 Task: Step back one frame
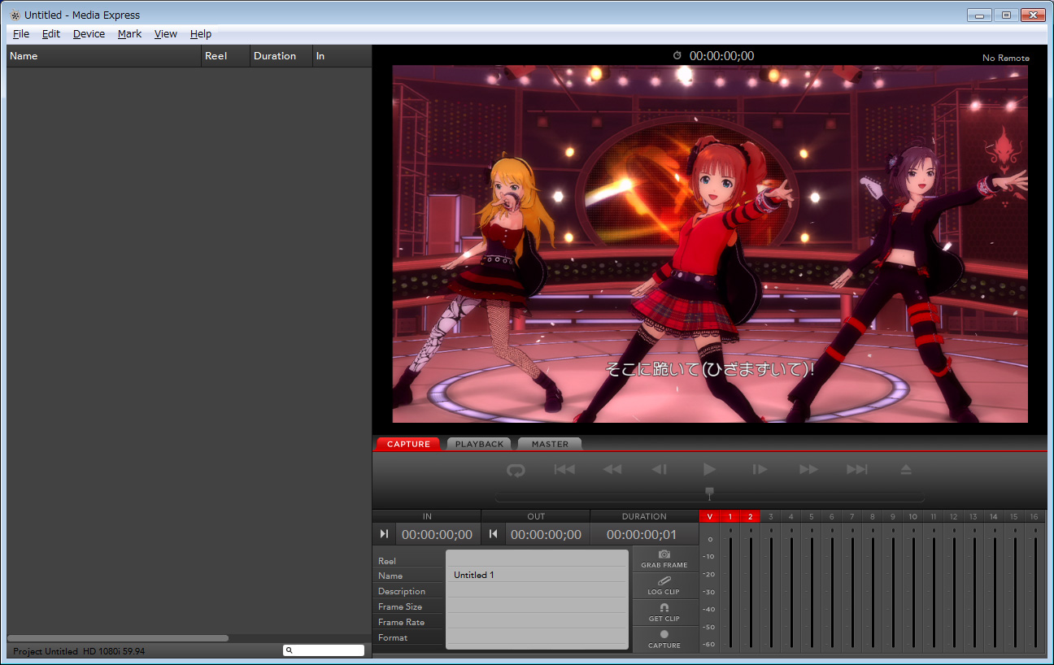pos(660,470)
